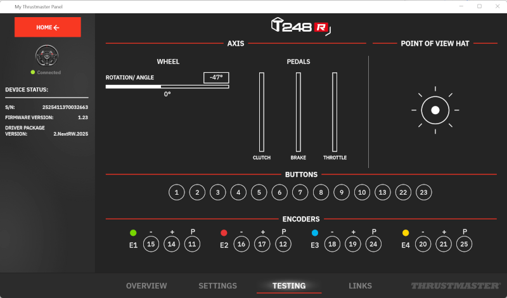Click the serial number 2525411370032663
This screenshot has height=298, width=507.
(65, 107)
